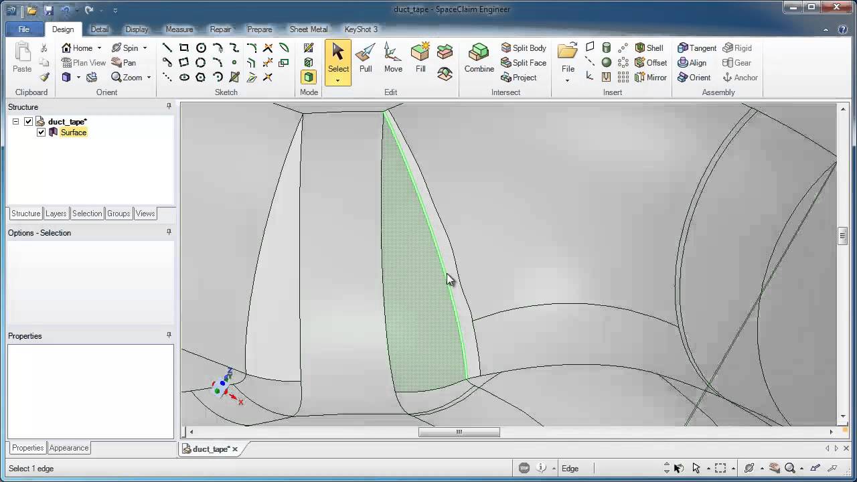Click the Line sketch tool
The width and height of the screenshot is (857, 482).
pyautogui.click(x=167, y=48)
